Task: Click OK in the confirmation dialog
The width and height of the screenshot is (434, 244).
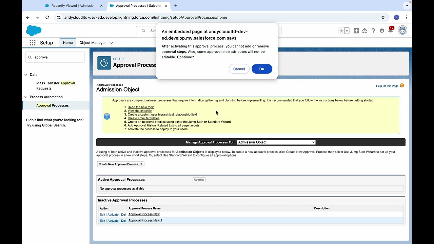Action: coord(262,69)
